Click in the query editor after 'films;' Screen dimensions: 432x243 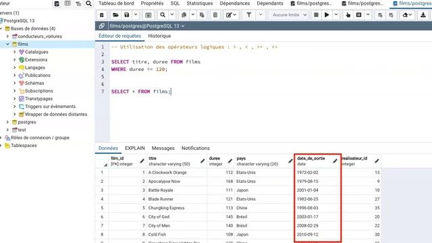(x=171, y=92)
